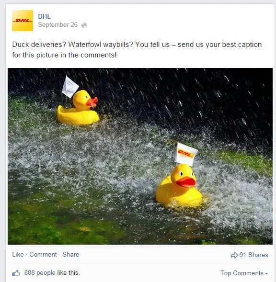Screen dimensions: 276x282
Task: Click the left rubber duck in the photo
Action: coord(78,108)
